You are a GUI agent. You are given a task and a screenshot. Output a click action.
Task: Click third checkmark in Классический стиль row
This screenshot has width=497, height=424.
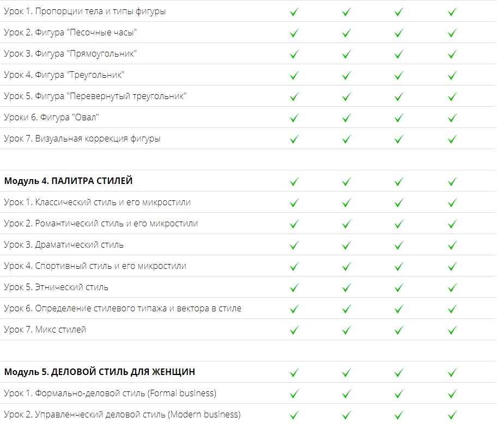(x=399, y=203)
